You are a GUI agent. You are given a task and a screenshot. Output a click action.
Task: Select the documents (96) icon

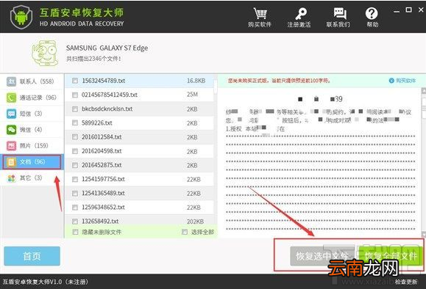(x=12, y=162)
